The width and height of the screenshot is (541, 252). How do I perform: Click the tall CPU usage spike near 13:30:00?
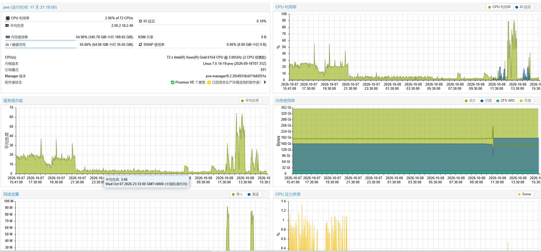point(514,49)
